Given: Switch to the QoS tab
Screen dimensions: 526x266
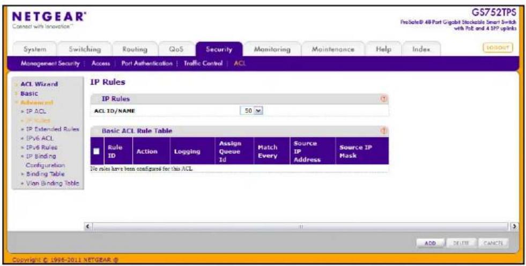Looking at the screenshot, I should [x=176, y=49].
